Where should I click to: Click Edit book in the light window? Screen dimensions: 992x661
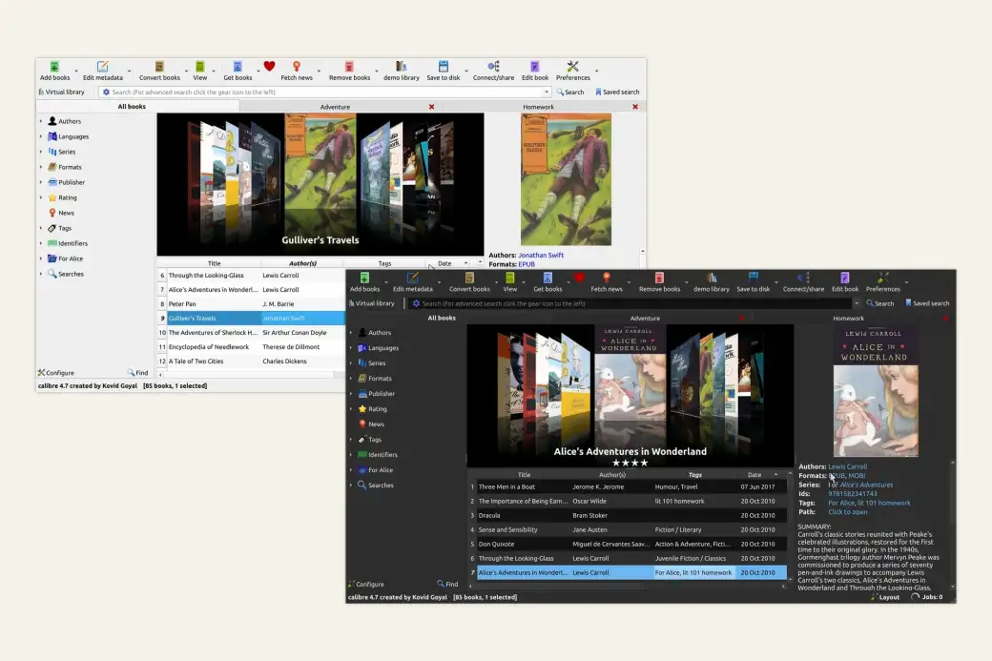click(535, 71)
